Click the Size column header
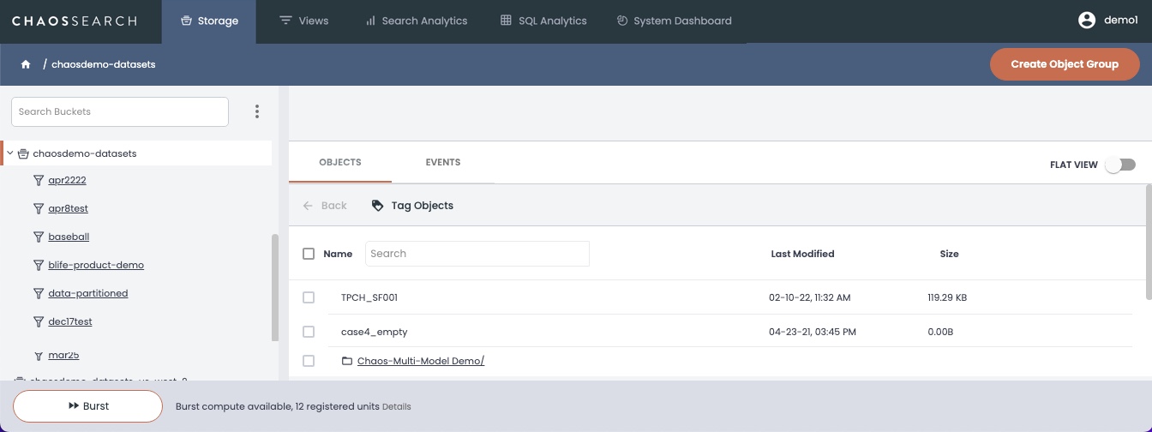Screen dimensions: 1152x432 [x=949, y=254]
